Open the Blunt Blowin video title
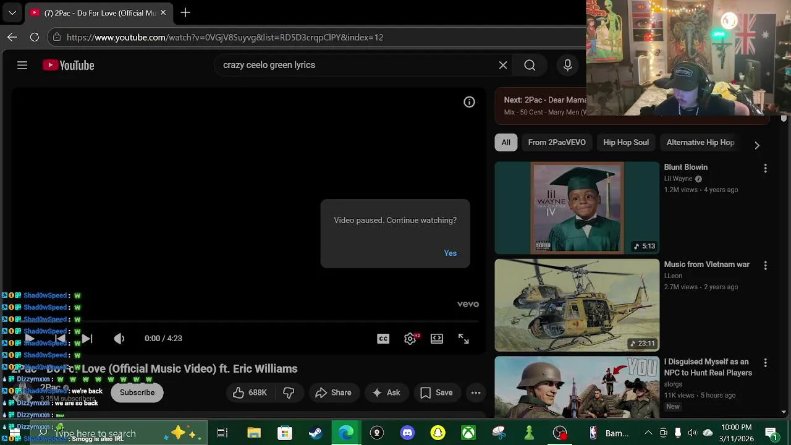 686,167
